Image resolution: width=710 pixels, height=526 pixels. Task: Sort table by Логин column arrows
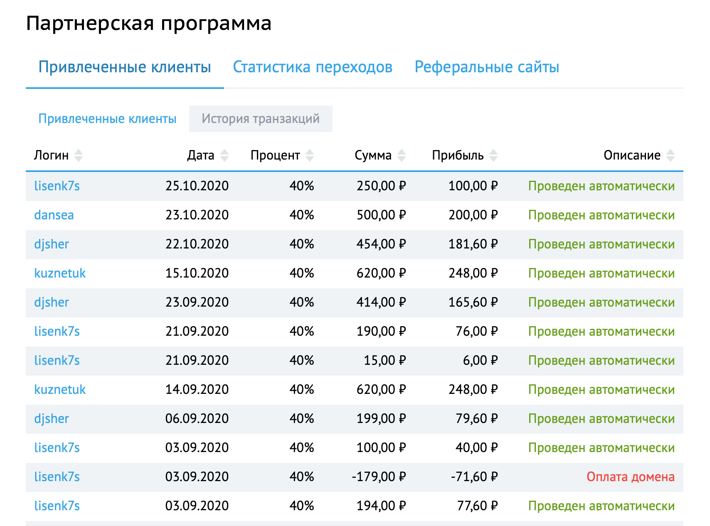pos(79,155)
